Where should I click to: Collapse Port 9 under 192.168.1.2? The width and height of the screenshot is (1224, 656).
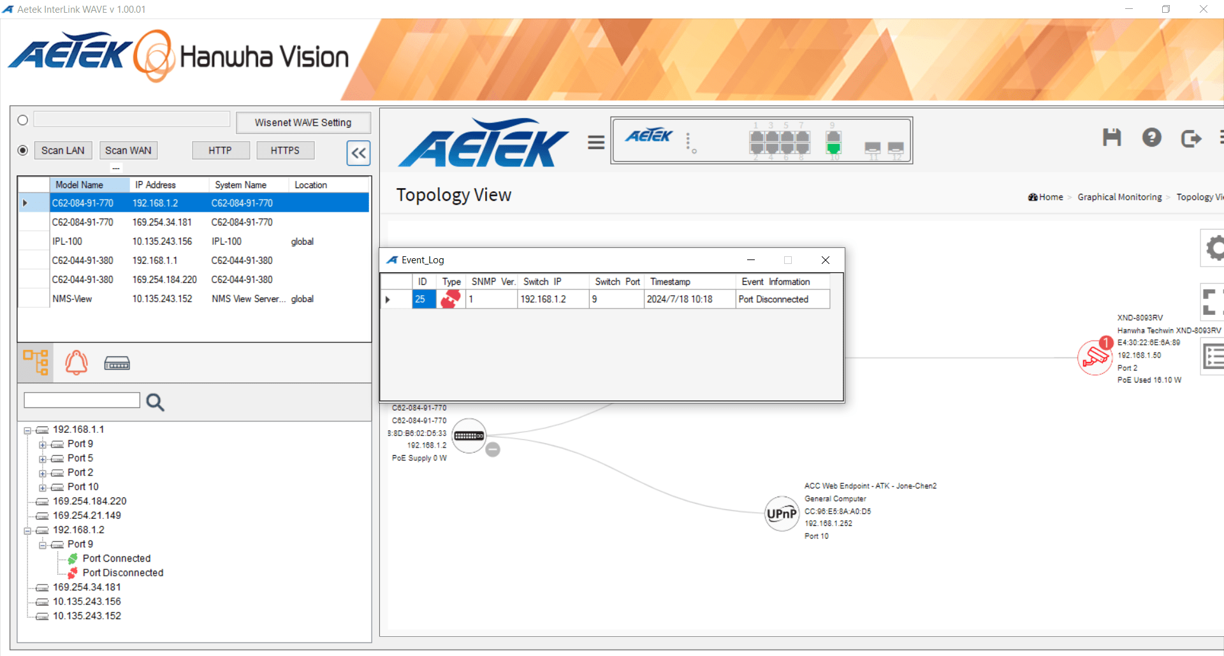click(42, 545)
